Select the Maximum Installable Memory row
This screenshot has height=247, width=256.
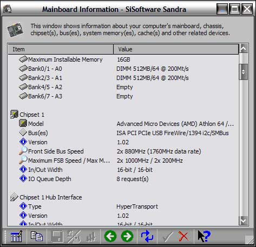pyautogui.click(x=123, y=59)
